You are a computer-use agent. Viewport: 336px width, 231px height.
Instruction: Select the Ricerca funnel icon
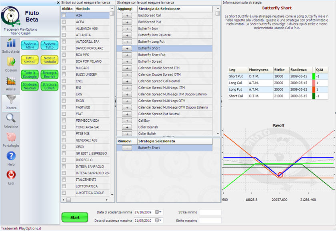(11, 99)
